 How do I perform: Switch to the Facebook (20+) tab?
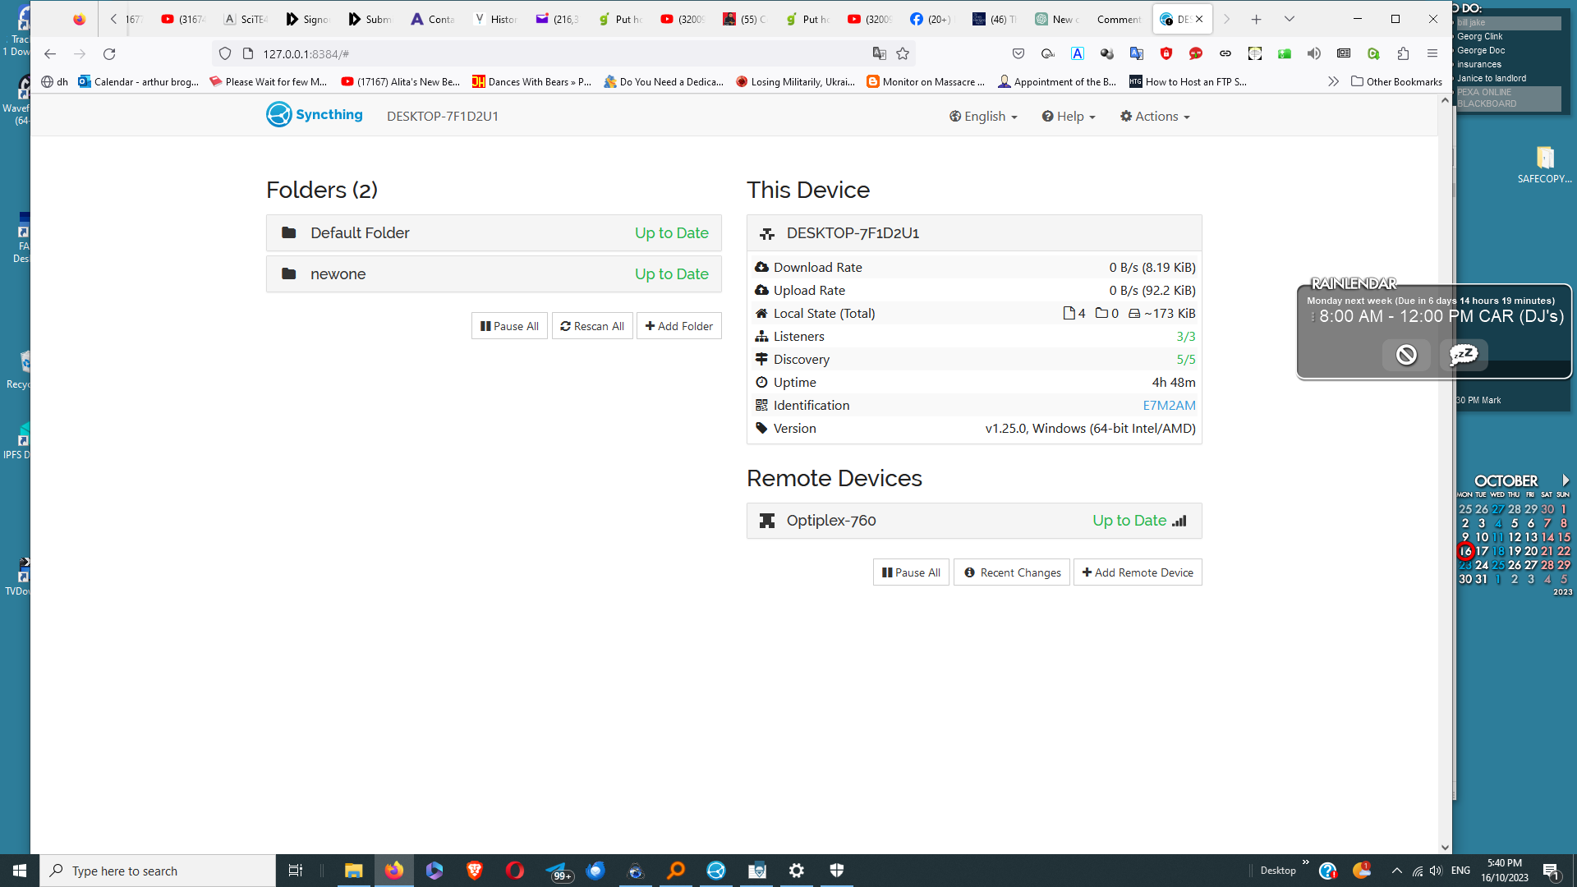[x=931, y=19]
